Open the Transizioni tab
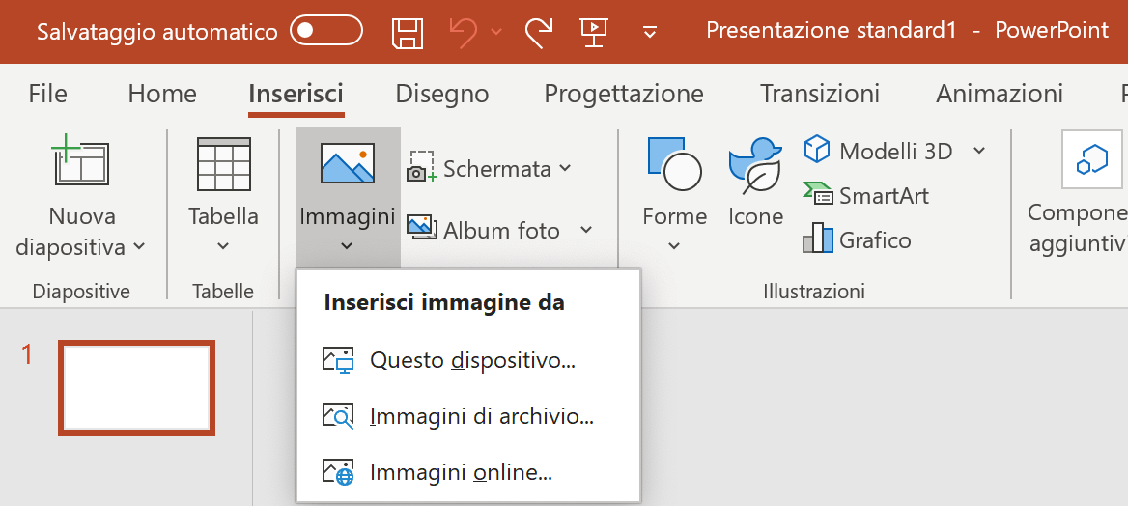The width and height of the screenshot is (1128, 506). [x=820, y=94]
